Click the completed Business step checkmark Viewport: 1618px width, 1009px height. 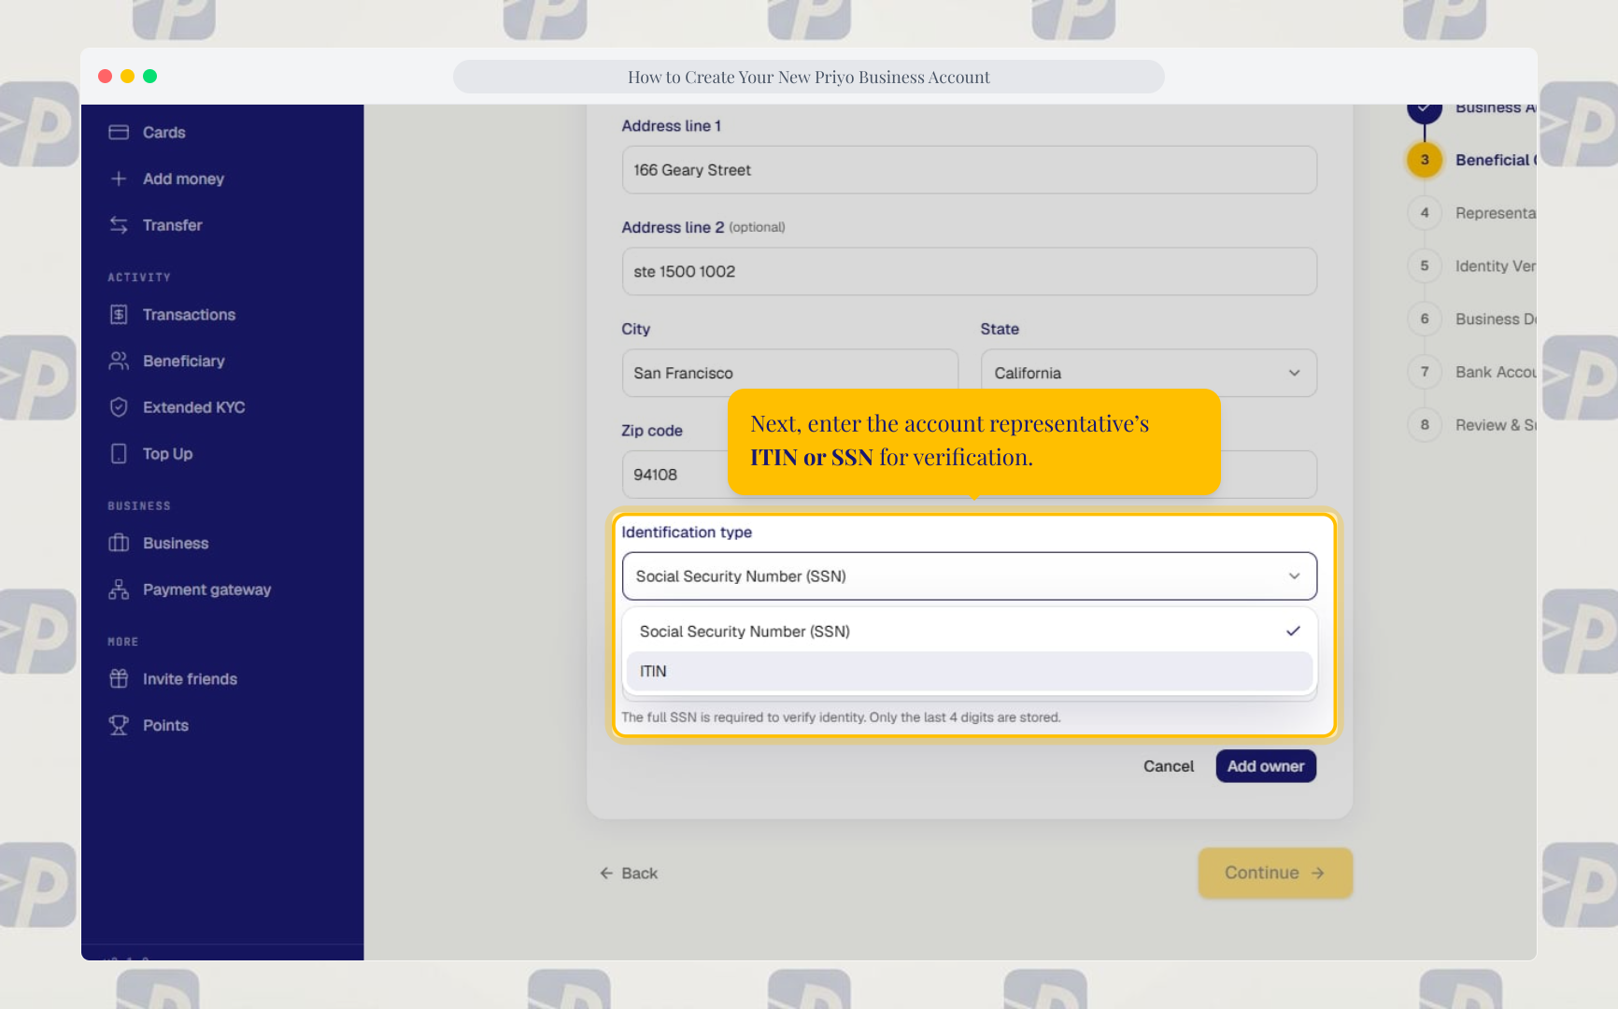(1425, 110)
